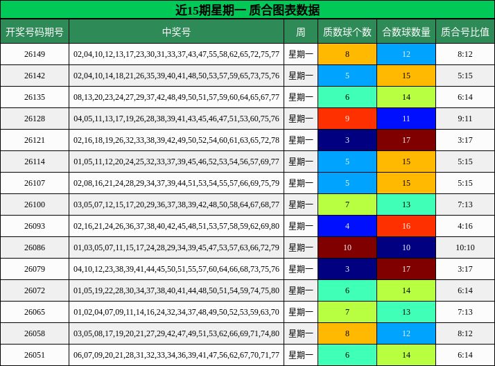Select issue number 26107
This screenshot has width=495, height=366.
[35, 183]
